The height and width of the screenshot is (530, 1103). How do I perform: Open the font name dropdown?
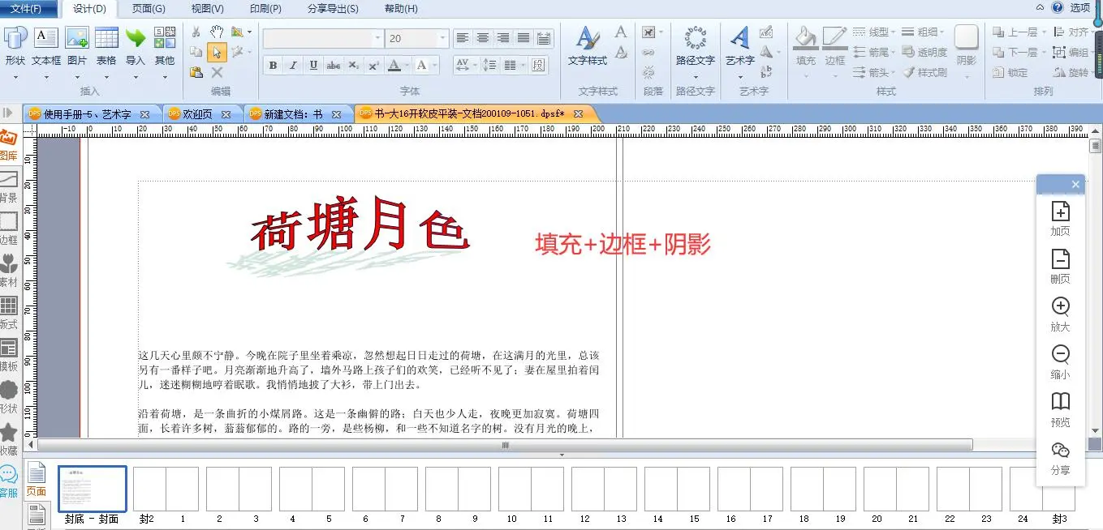coord(377,38)
